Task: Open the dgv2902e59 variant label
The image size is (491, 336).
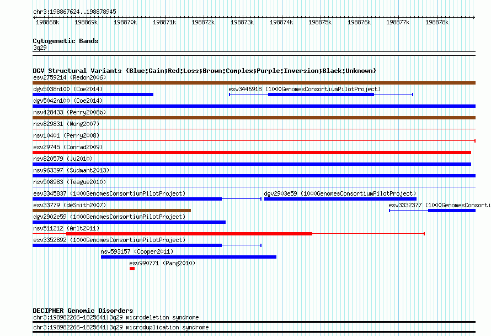Action: point(109,217)
